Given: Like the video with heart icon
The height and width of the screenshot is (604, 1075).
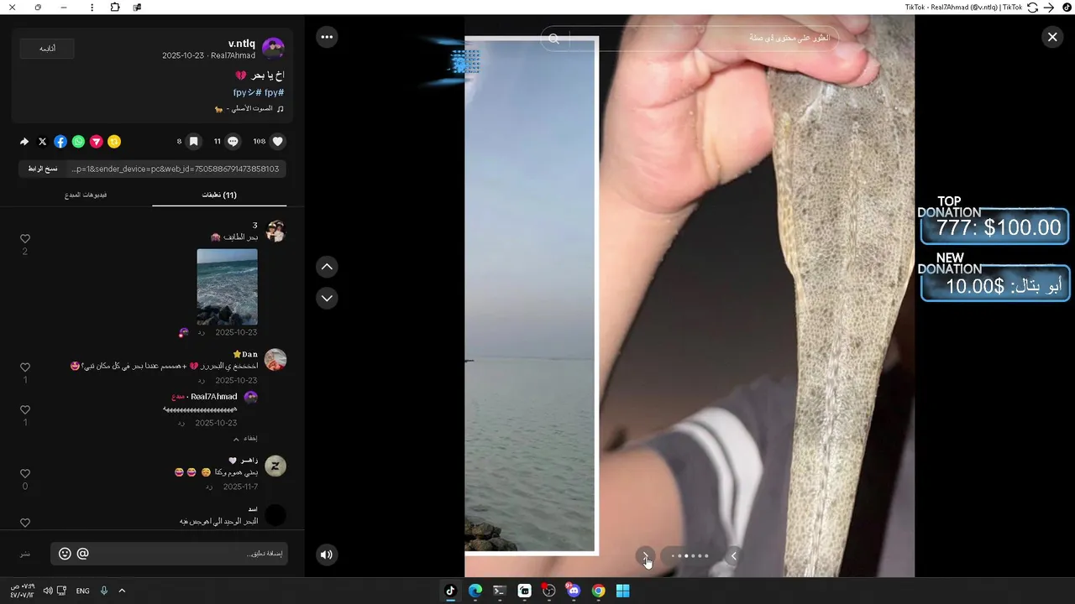Looking at the screenshot, I should (278, 142).
